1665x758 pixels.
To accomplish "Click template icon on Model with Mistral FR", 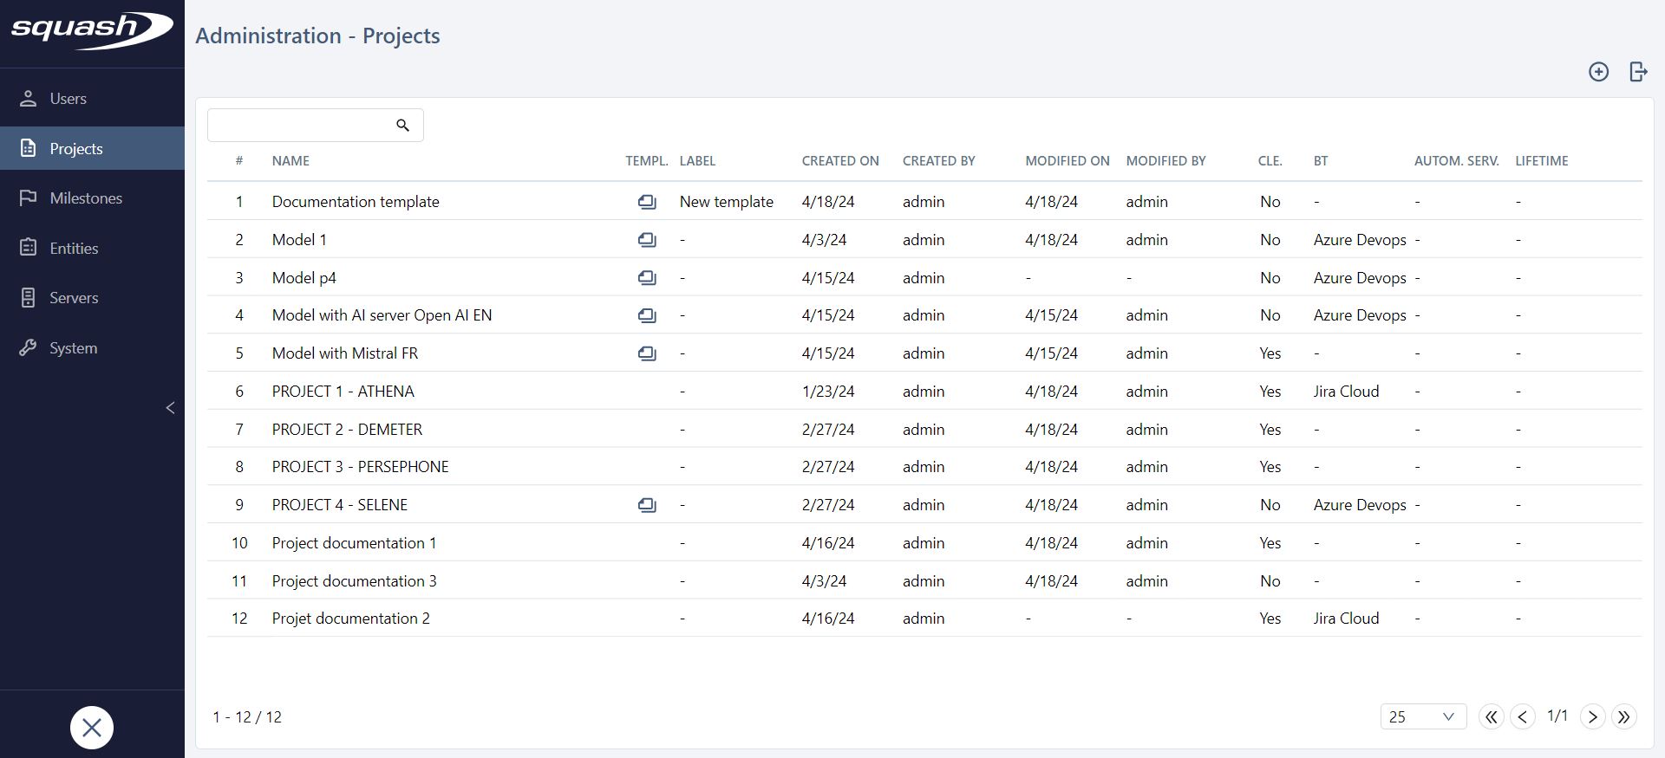I will (x=647, y=353).
